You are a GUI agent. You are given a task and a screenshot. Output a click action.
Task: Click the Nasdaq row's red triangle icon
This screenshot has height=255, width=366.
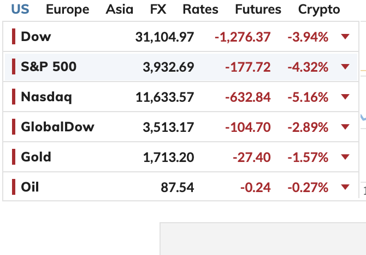pos(345,97)
